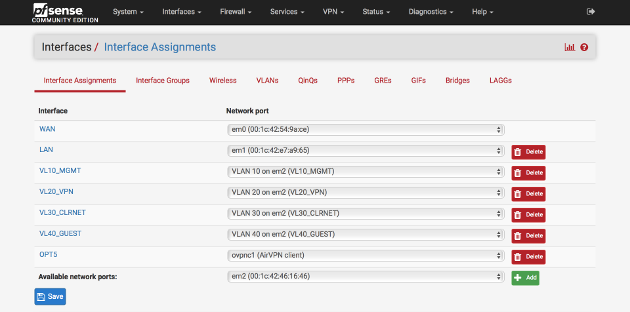
Task: Open the status graph chart icon
Action: click(x=570, y=47)
